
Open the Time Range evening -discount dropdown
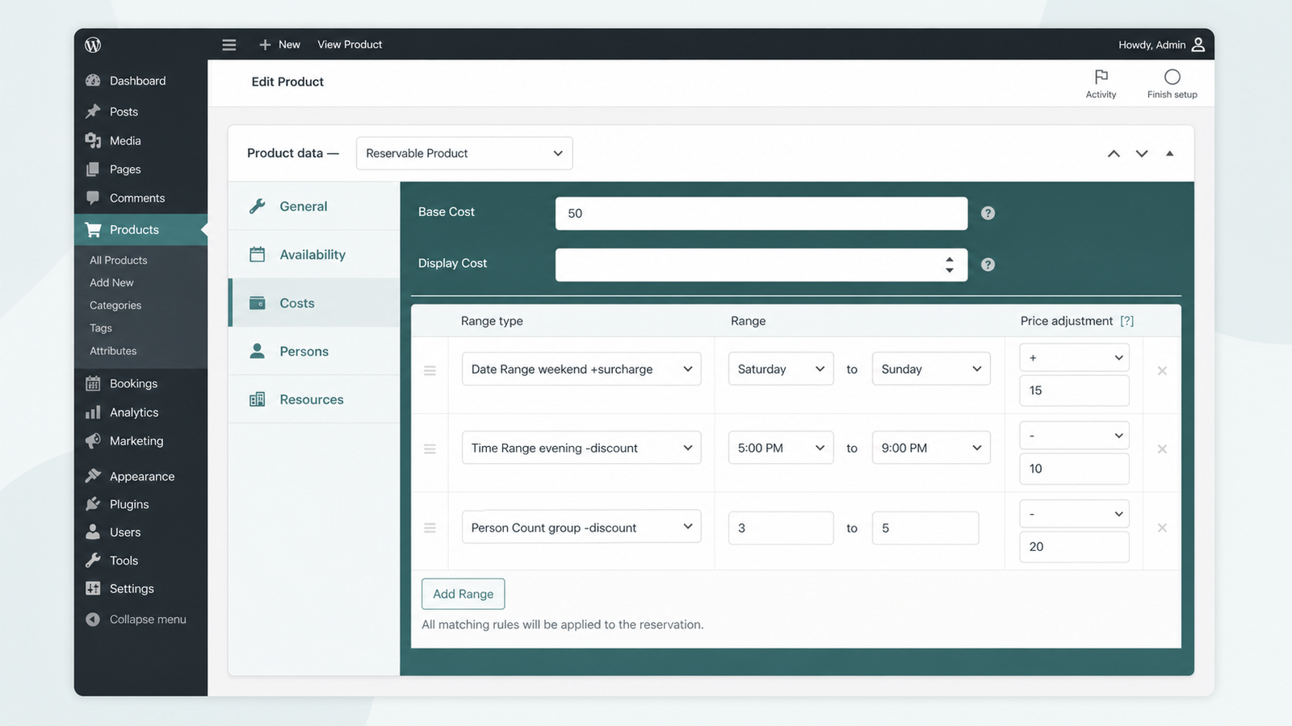(x=581, y=448)
